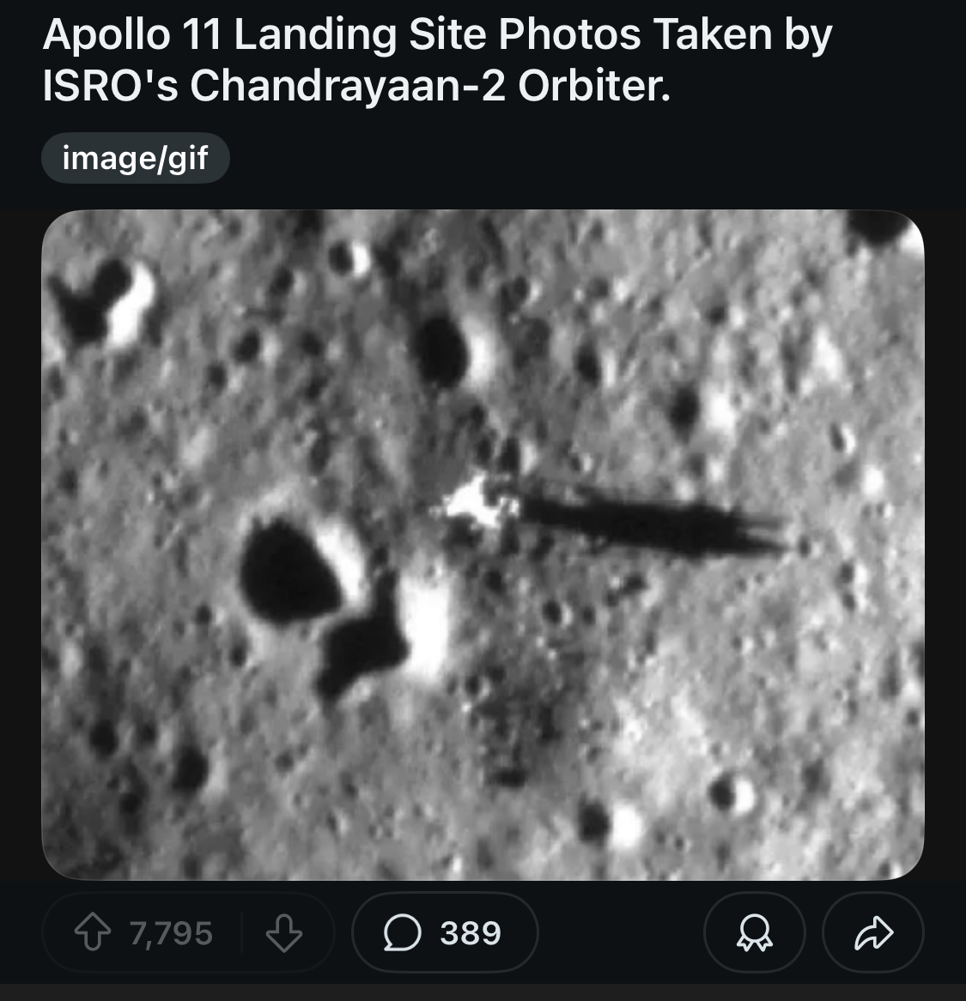Click the 7,795 vote score
Screen dimensions: 966x1001
click(x=171, y=932)
